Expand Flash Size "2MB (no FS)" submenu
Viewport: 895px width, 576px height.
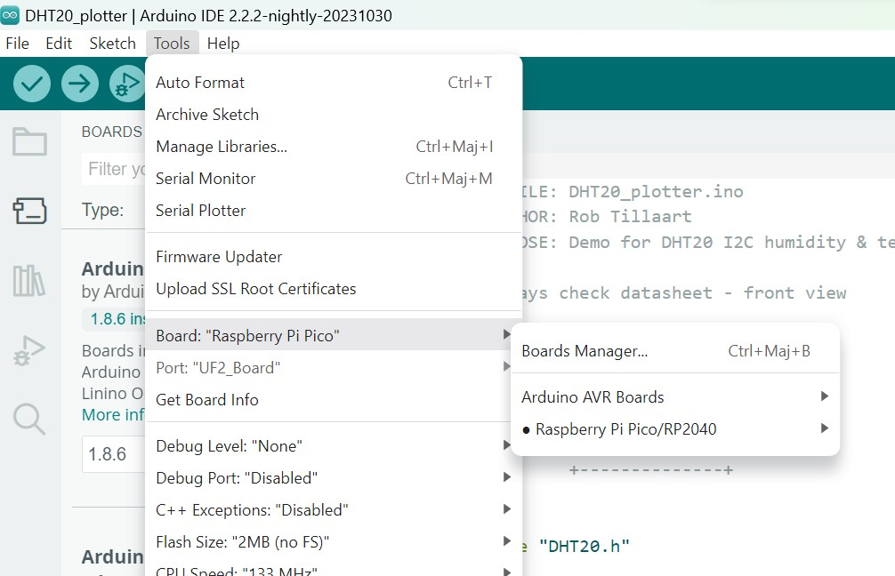tap(334, 542)
